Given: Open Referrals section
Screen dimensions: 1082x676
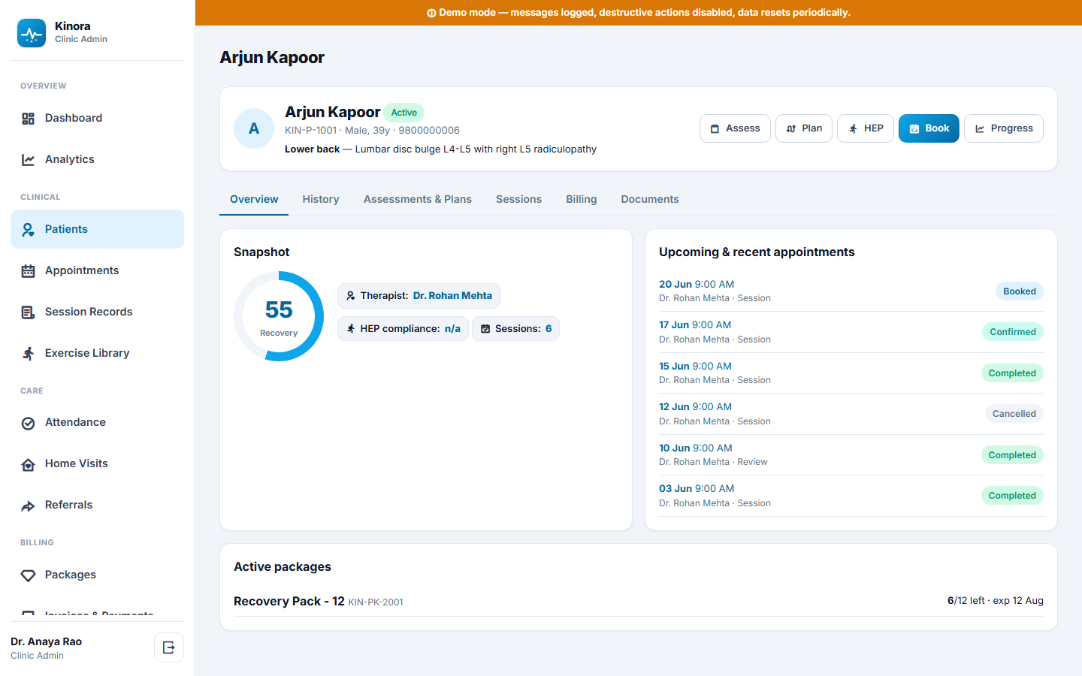Looking at the screenshot, I should coord(97,505).
